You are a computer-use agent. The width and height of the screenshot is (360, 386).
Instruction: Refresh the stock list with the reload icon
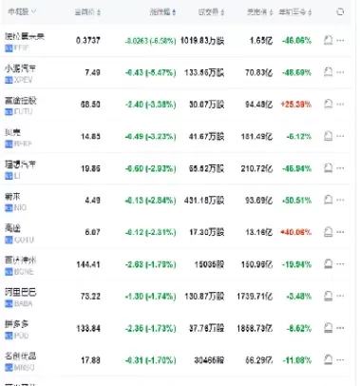point(340,12)
